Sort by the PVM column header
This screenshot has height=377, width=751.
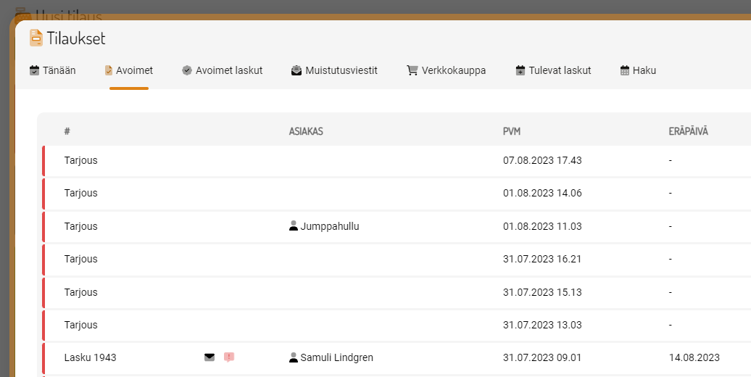(512, 131)
